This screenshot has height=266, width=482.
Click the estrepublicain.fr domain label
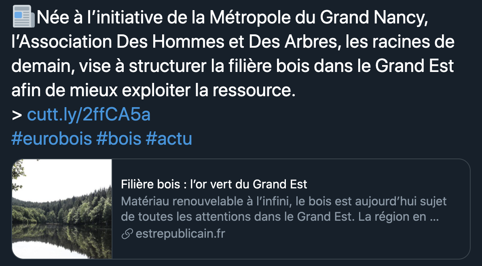[180, 234]
